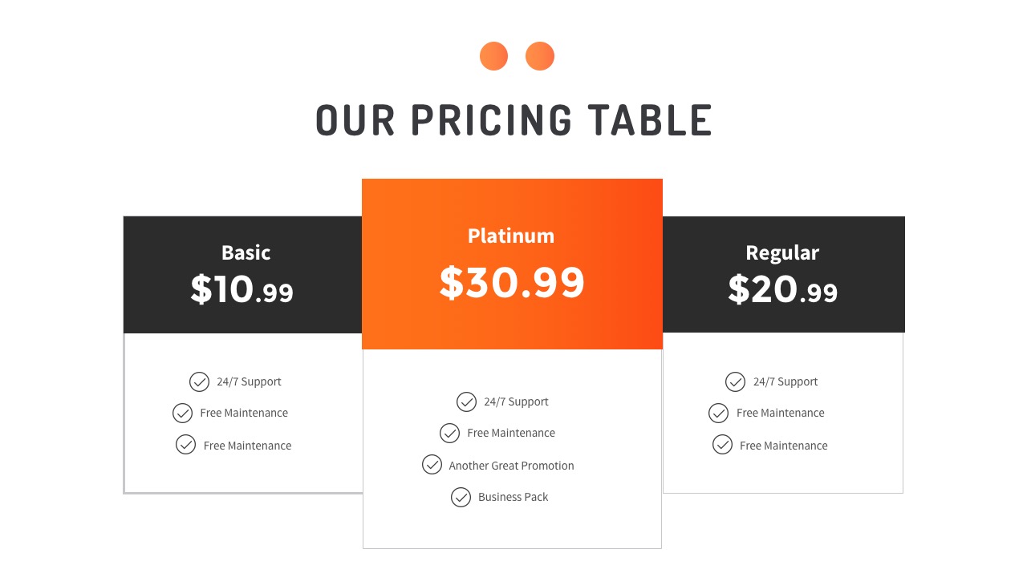This screenshot has height=577, width=1027.
Task: Click the checkmark beside Regular 24/7 Support
Action: point(735,381)
